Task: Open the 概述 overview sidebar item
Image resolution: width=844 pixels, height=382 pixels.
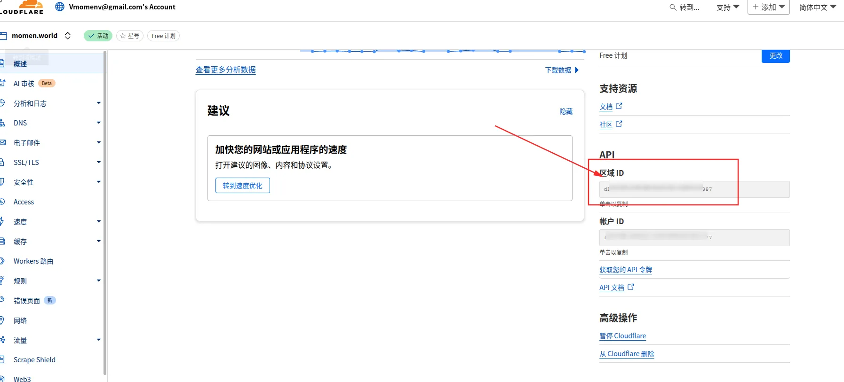Action: (52, 63)
